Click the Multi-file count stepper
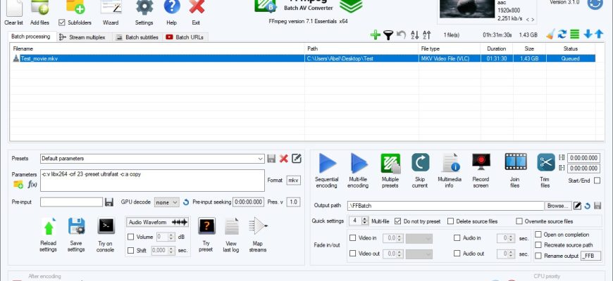 tap(365, 221)
